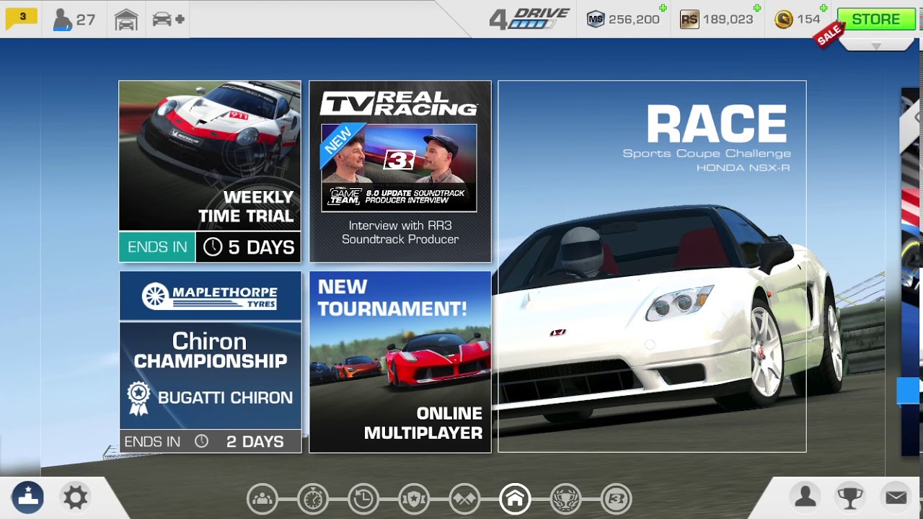Tap the interview video thumbnail marked NEW

coord(399,168)
